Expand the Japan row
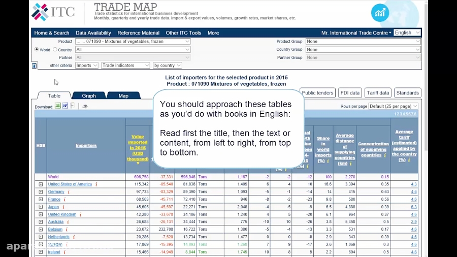 (41, 207)
